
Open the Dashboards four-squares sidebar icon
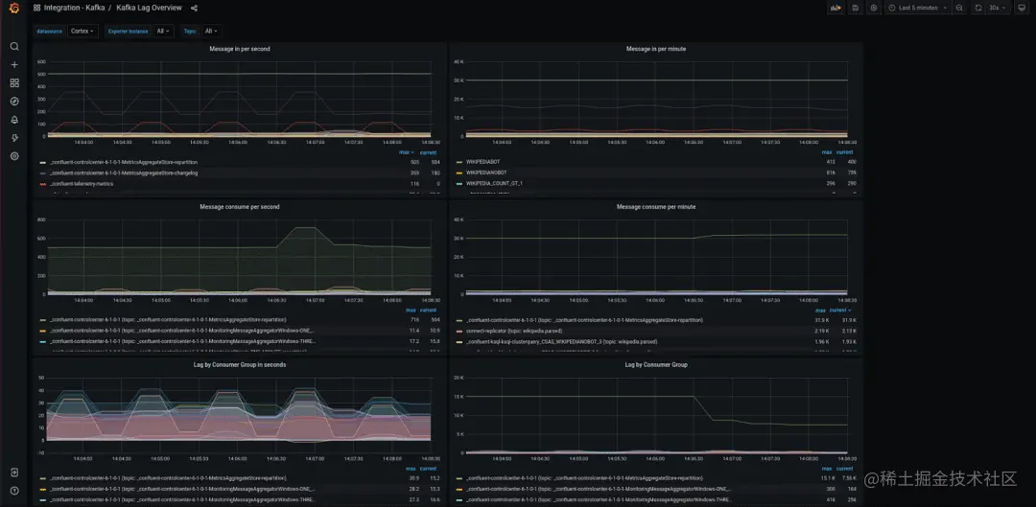tap(14, 83)
